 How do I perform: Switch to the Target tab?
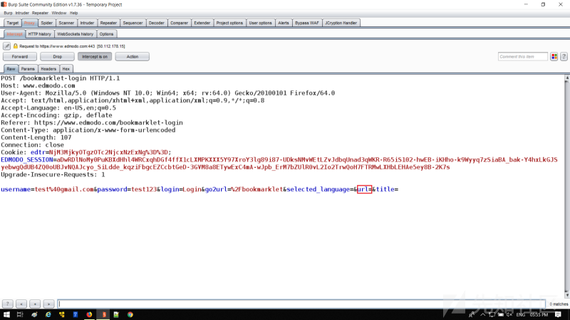point(12,23)
